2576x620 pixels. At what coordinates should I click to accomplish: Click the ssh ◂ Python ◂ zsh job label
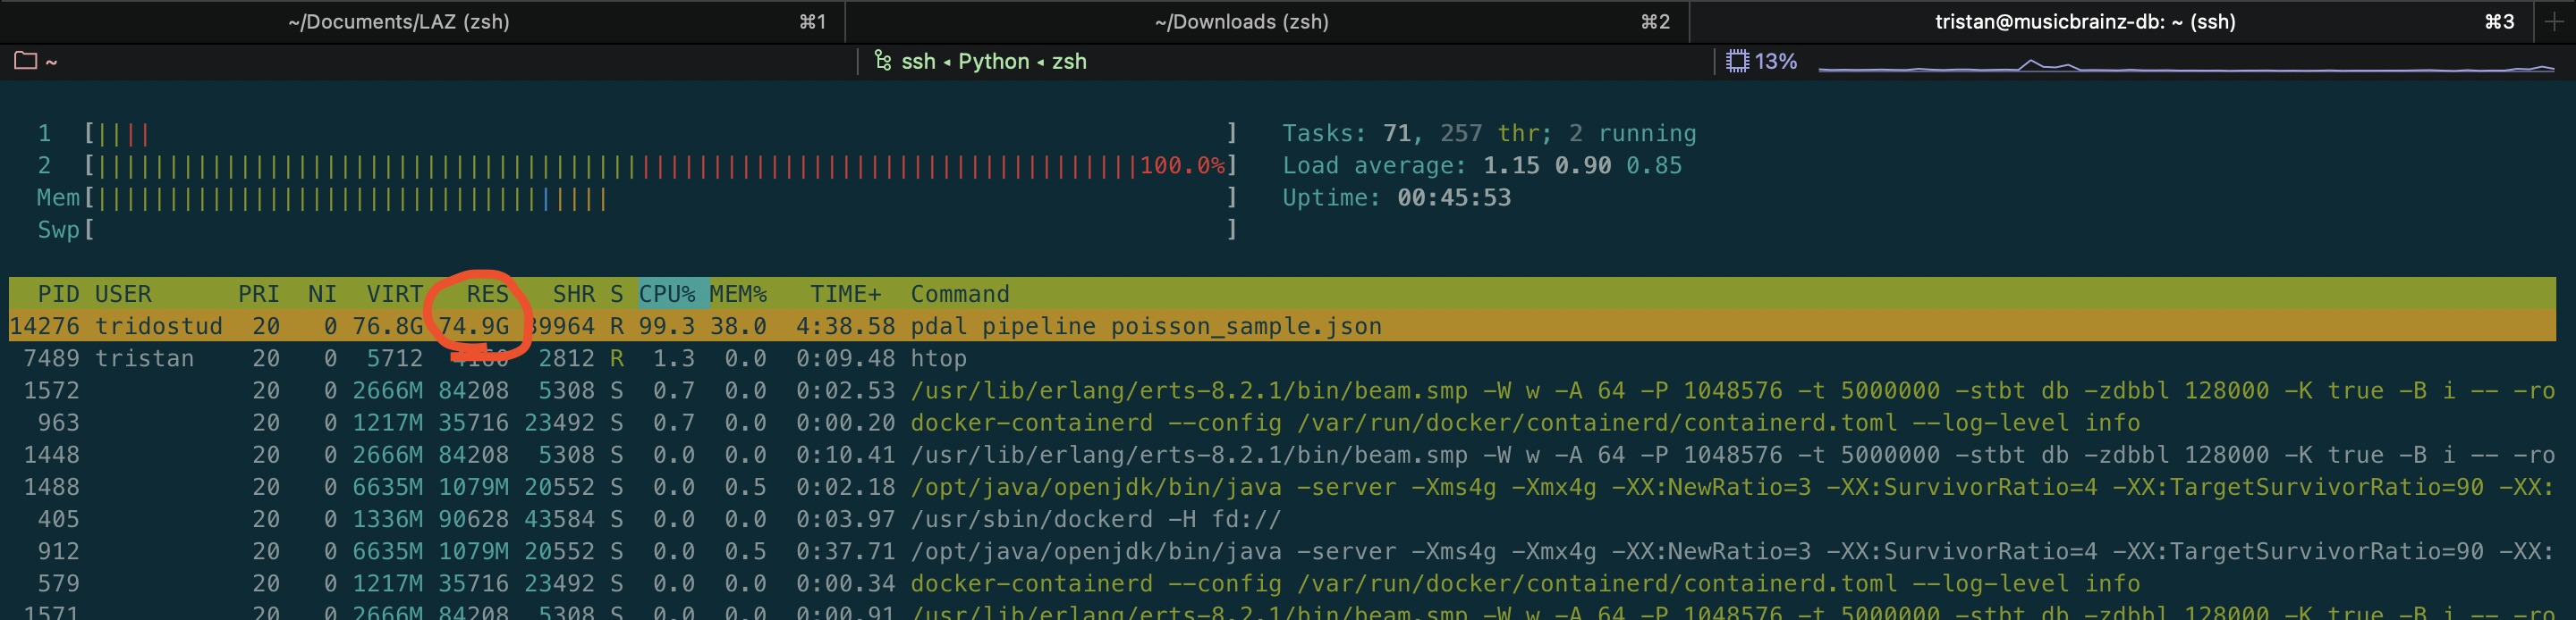(x=993, y=61)
